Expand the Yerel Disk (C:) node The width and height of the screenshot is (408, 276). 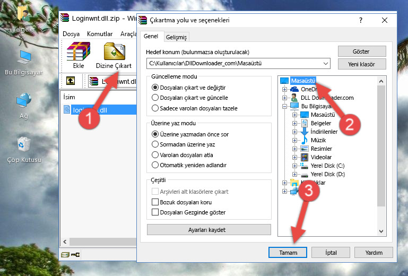click(x=294, y=166)
